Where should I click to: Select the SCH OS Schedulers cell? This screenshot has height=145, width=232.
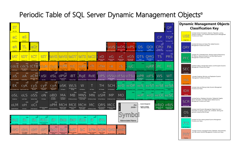[111, 86]
